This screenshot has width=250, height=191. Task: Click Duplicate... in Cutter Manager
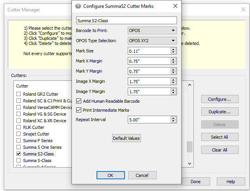tap(220, 112)
